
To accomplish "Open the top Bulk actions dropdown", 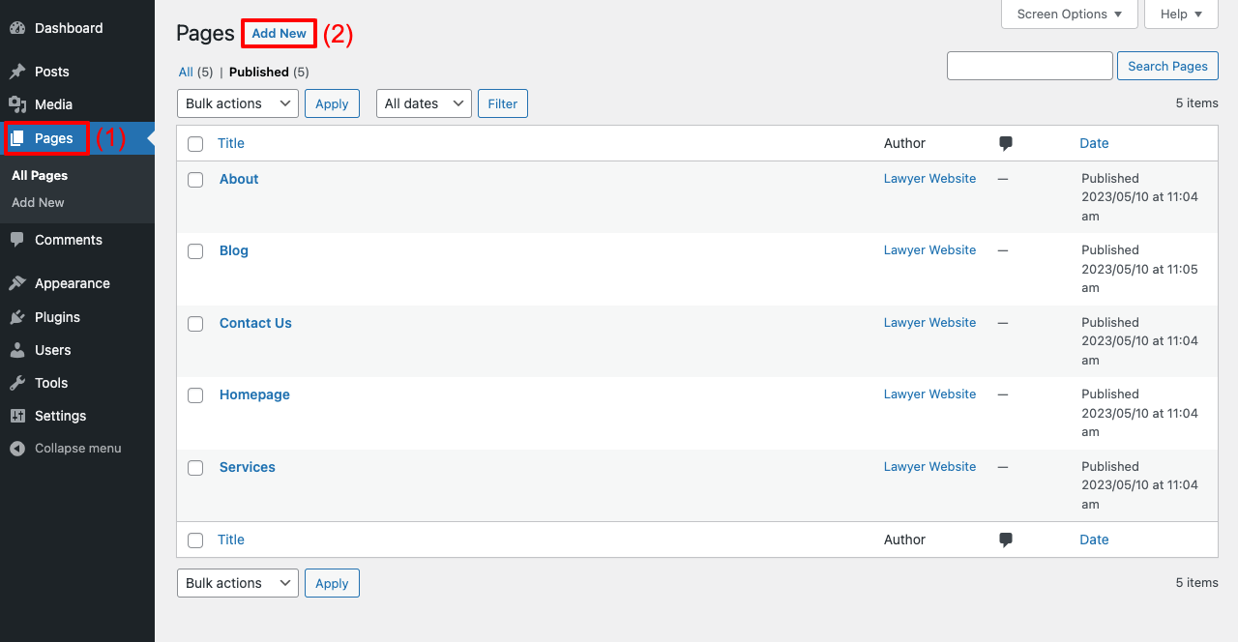I will pos(238,103).
